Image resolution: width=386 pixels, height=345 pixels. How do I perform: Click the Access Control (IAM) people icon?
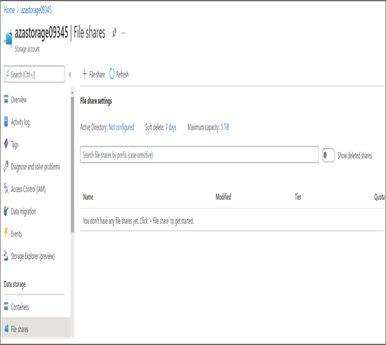pyautogui.click(x=6, y=189)
